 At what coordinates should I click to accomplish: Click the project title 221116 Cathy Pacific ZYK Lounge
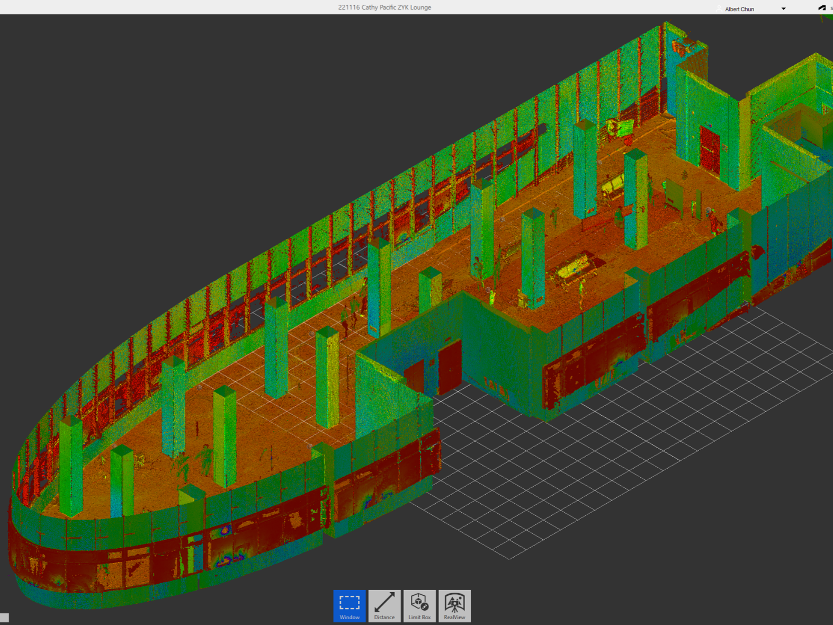click(384, 7)
